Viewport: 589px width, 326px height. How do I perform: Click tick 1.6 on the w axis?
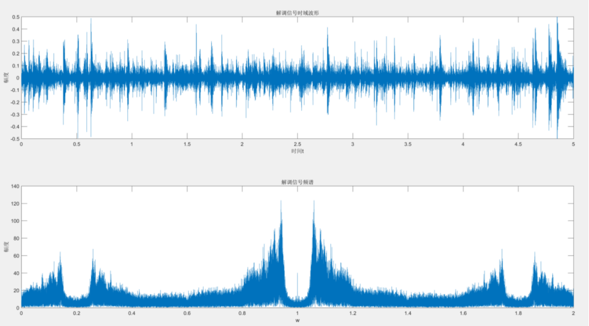463,313
